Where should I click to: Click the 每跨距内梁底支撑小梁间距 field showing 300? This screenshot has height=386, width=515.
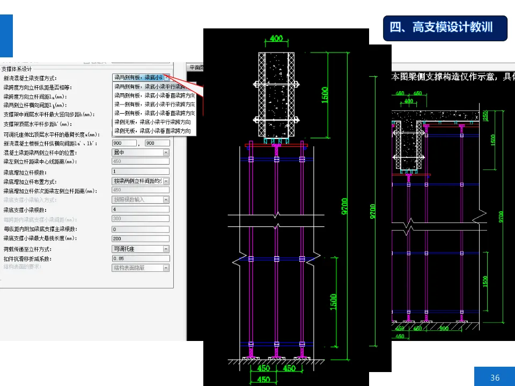(141, 218)
